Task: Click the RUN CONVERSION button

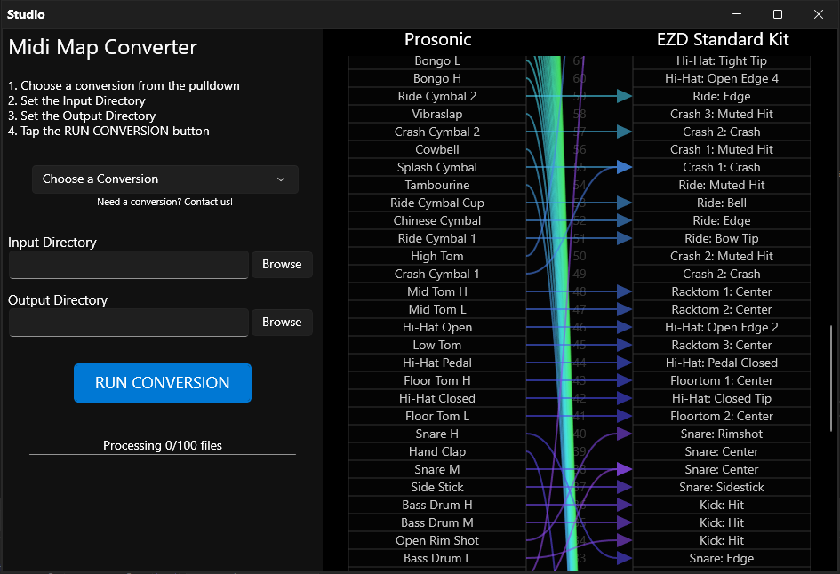Action: pos(162,383)
